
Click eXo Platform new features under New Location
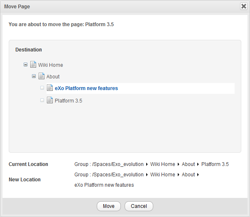click(104, 185)
